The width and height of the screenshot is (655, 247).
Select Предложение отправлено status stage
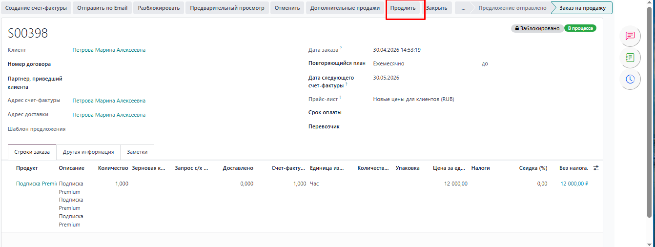click(x=512, y=8)
